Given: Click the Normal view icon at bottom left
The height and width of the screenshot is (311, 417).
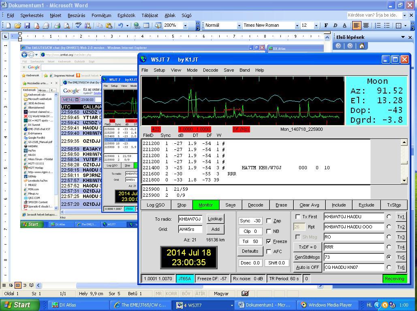Looking at the screenshot, I should (4, 285).
